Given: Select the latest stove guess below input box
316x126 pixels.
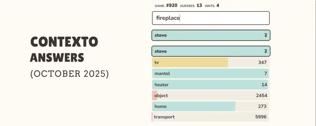Looking at the screenshot, I should pos(211,35).
